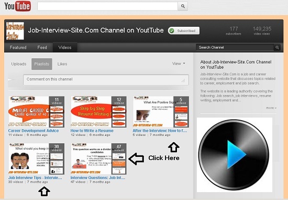Click the top search magnifier button
The width and height of the screenshot is (288, 200).
coord(183,6)
